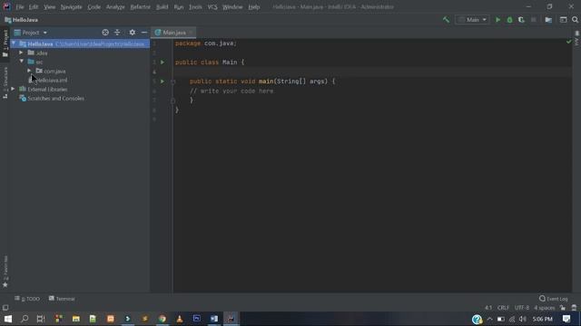The image size is (581, 326).
Task: Open the Run menu
Action: tap(179, 6)
